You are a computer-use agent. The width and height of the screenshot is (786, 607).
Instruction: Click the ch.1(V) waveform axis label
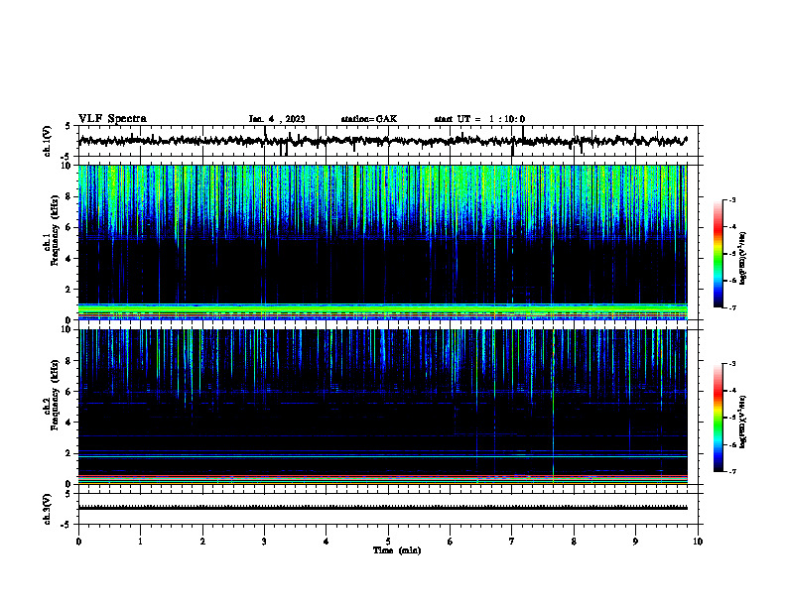tap(48, 141)
